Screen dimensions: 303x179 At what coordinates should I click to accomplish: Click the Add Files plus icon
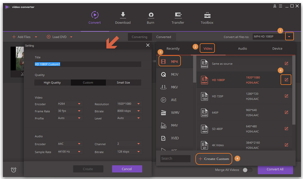click(x=14, y=37)
